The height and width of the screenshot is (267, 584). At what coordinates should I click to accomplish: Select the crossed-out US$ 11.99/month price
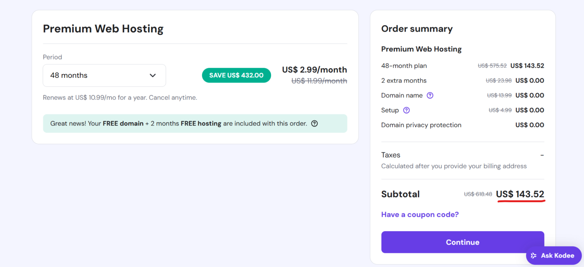pyautogui.click(x=319, y=81)
